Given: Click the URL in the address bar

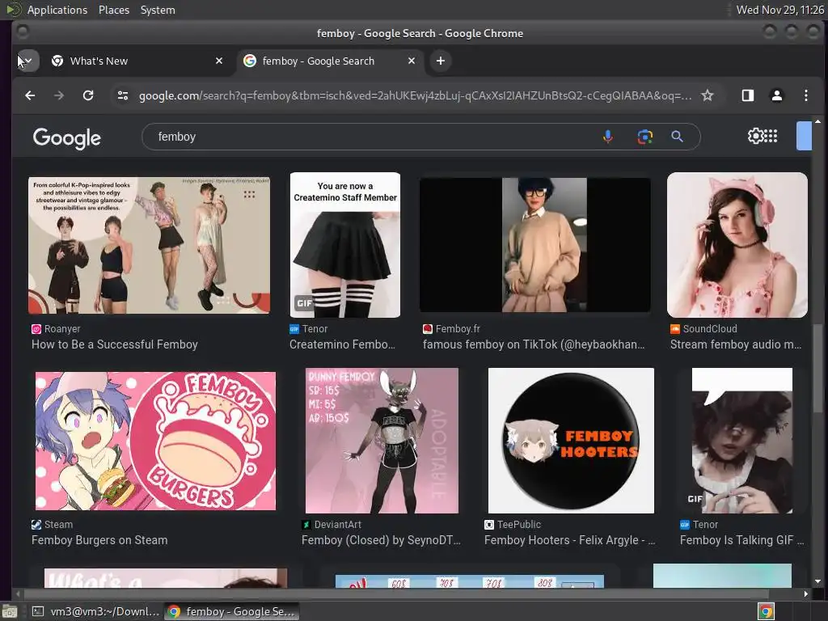Looking at the screenshot, I should 415,95.
